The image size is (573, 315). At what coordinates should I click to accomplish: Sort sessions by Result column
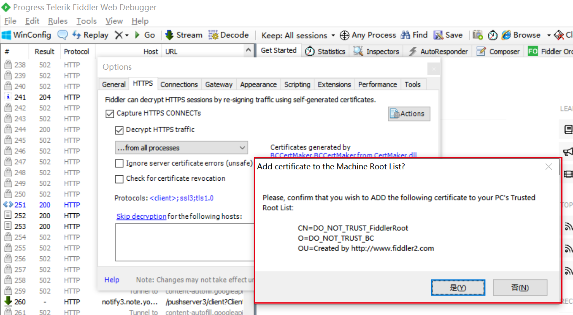[44, 52]
